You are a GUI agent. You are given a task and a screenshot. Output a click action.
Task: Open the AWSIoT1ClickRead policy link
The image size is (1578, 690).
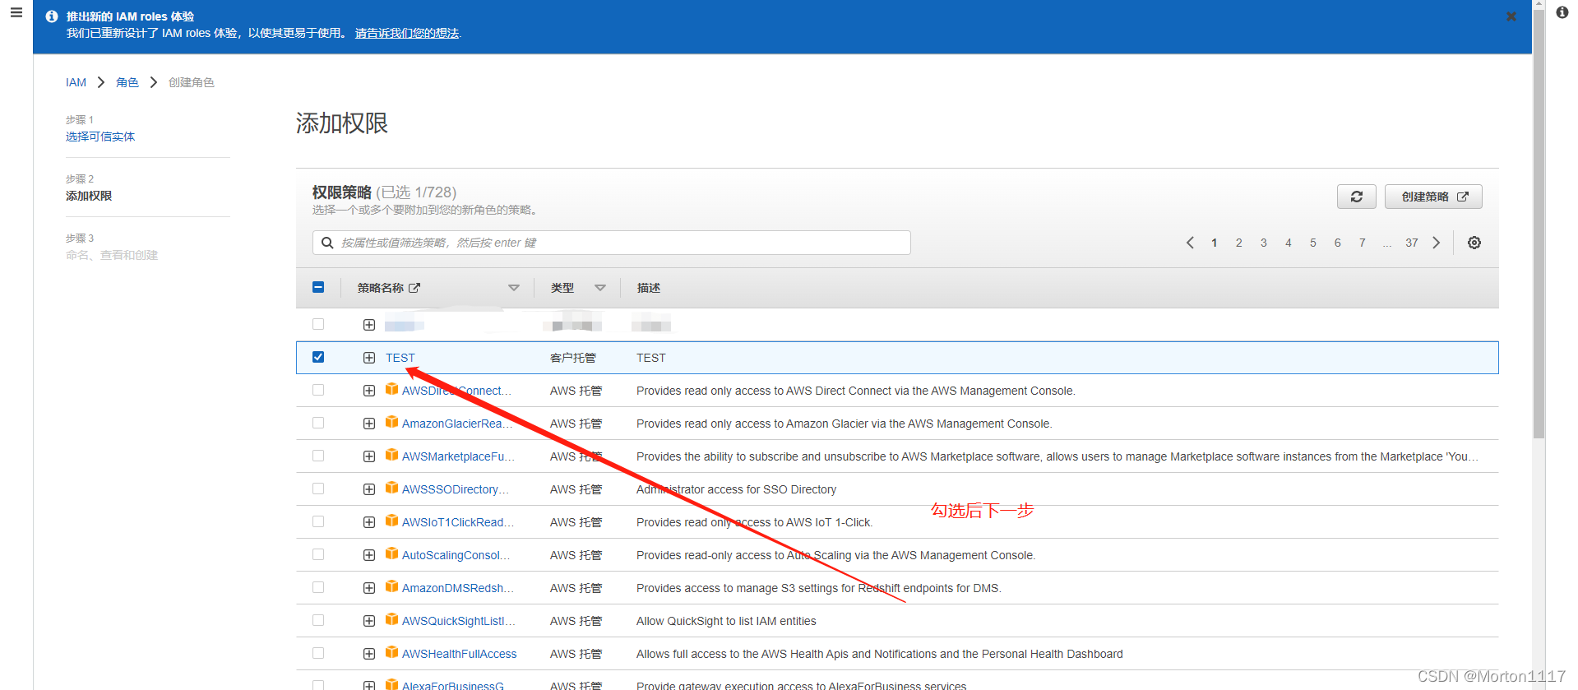[x=457, y=522]
